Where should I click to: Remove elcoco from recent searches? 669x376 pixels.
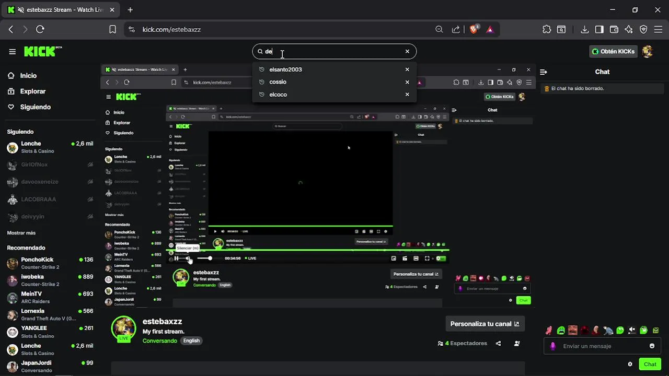tap(407, 95)
